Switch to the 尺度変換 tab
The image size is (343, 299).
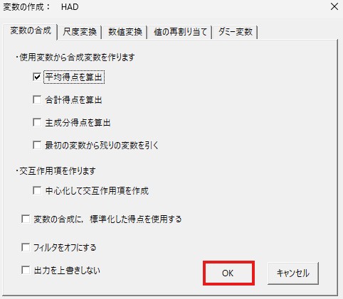tap(80, 32)
